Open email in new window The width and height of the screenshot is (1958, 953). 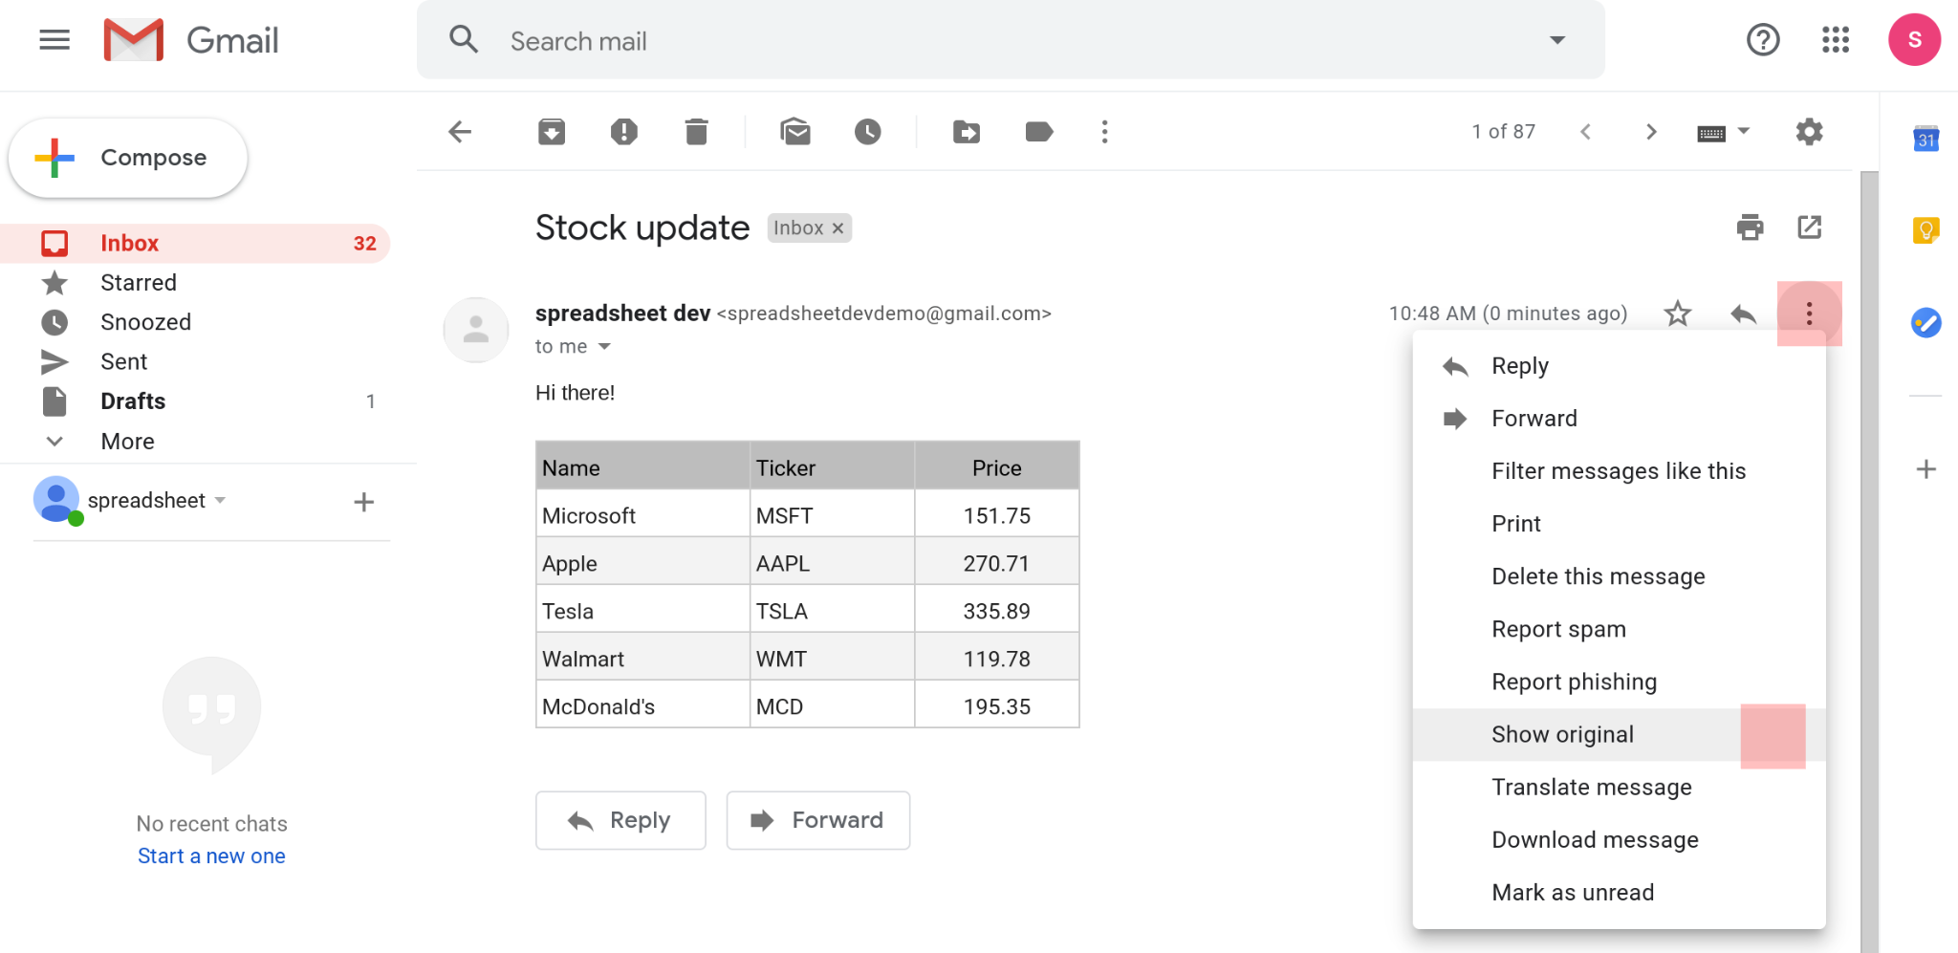1809,227
